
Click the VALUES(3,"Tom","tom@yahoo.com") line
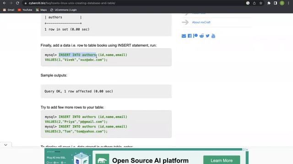[76, 131]
